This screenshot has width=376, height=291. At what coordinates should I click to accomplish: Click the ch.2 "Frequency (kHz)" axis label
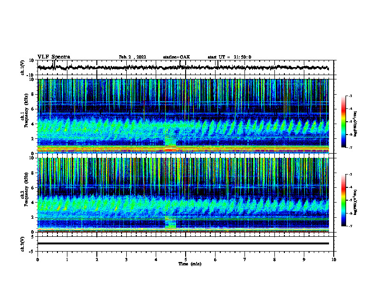point(27,190)
